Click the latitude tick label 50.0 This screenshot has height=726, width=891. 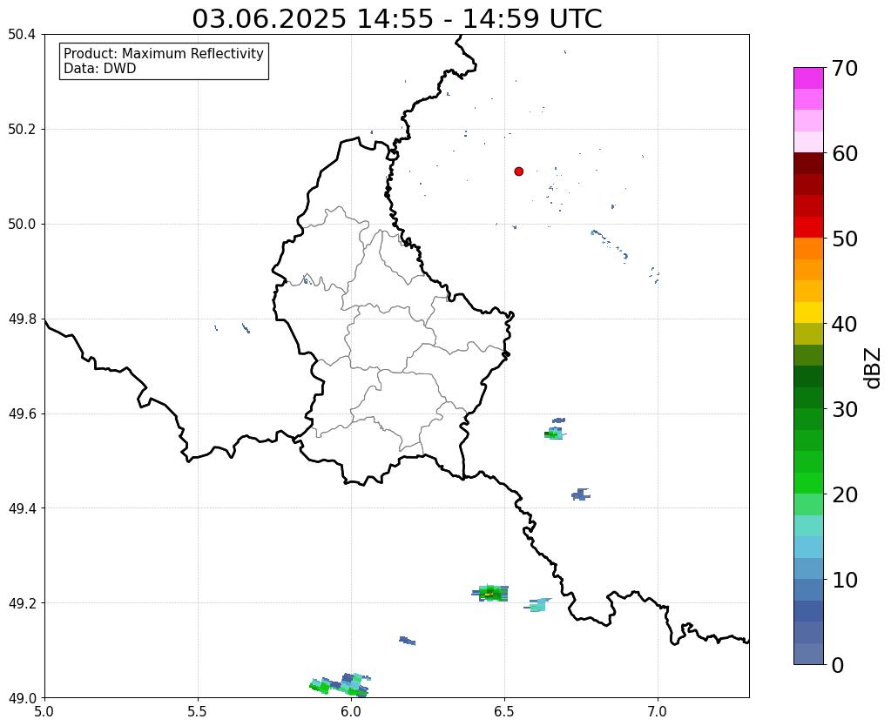coord(22,225)
